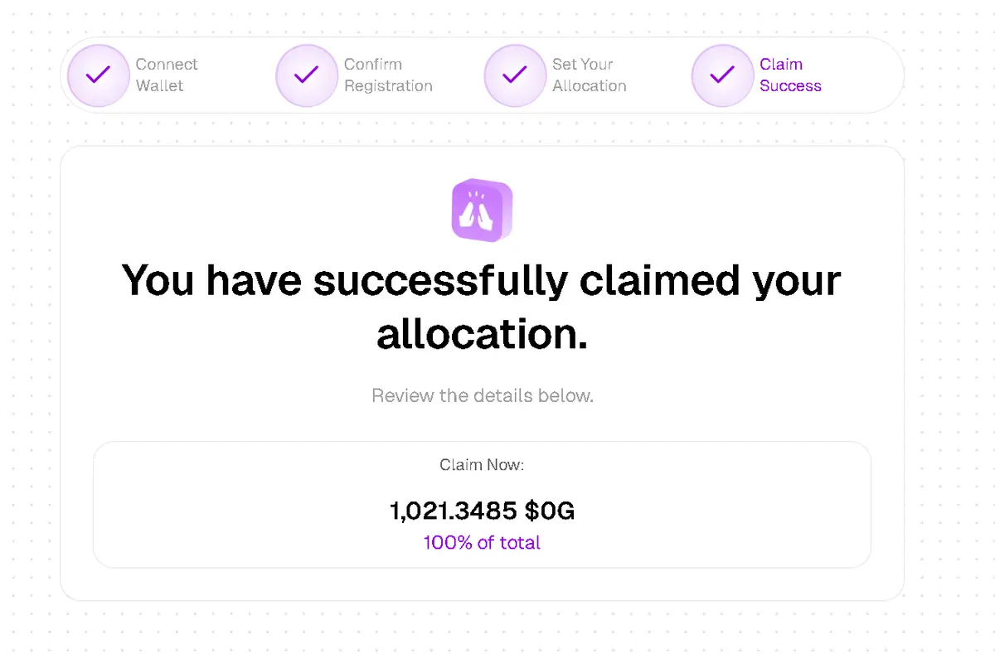Image resolution: width=995 pixels, height=654 pixels.
Task: Select the 1,021.3485 claimed amount number
Action: pos(453,511)
